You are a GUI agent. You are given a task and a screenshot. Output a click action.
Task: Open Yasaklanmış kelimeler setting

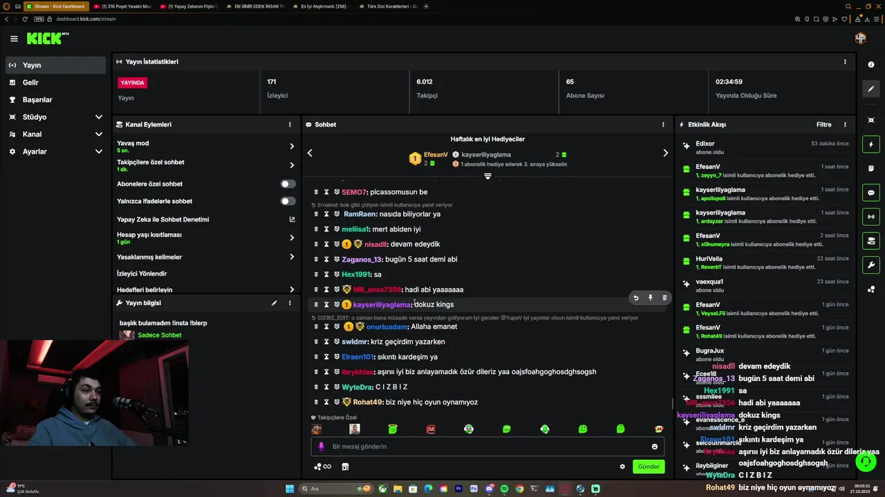tap(205, 257)
